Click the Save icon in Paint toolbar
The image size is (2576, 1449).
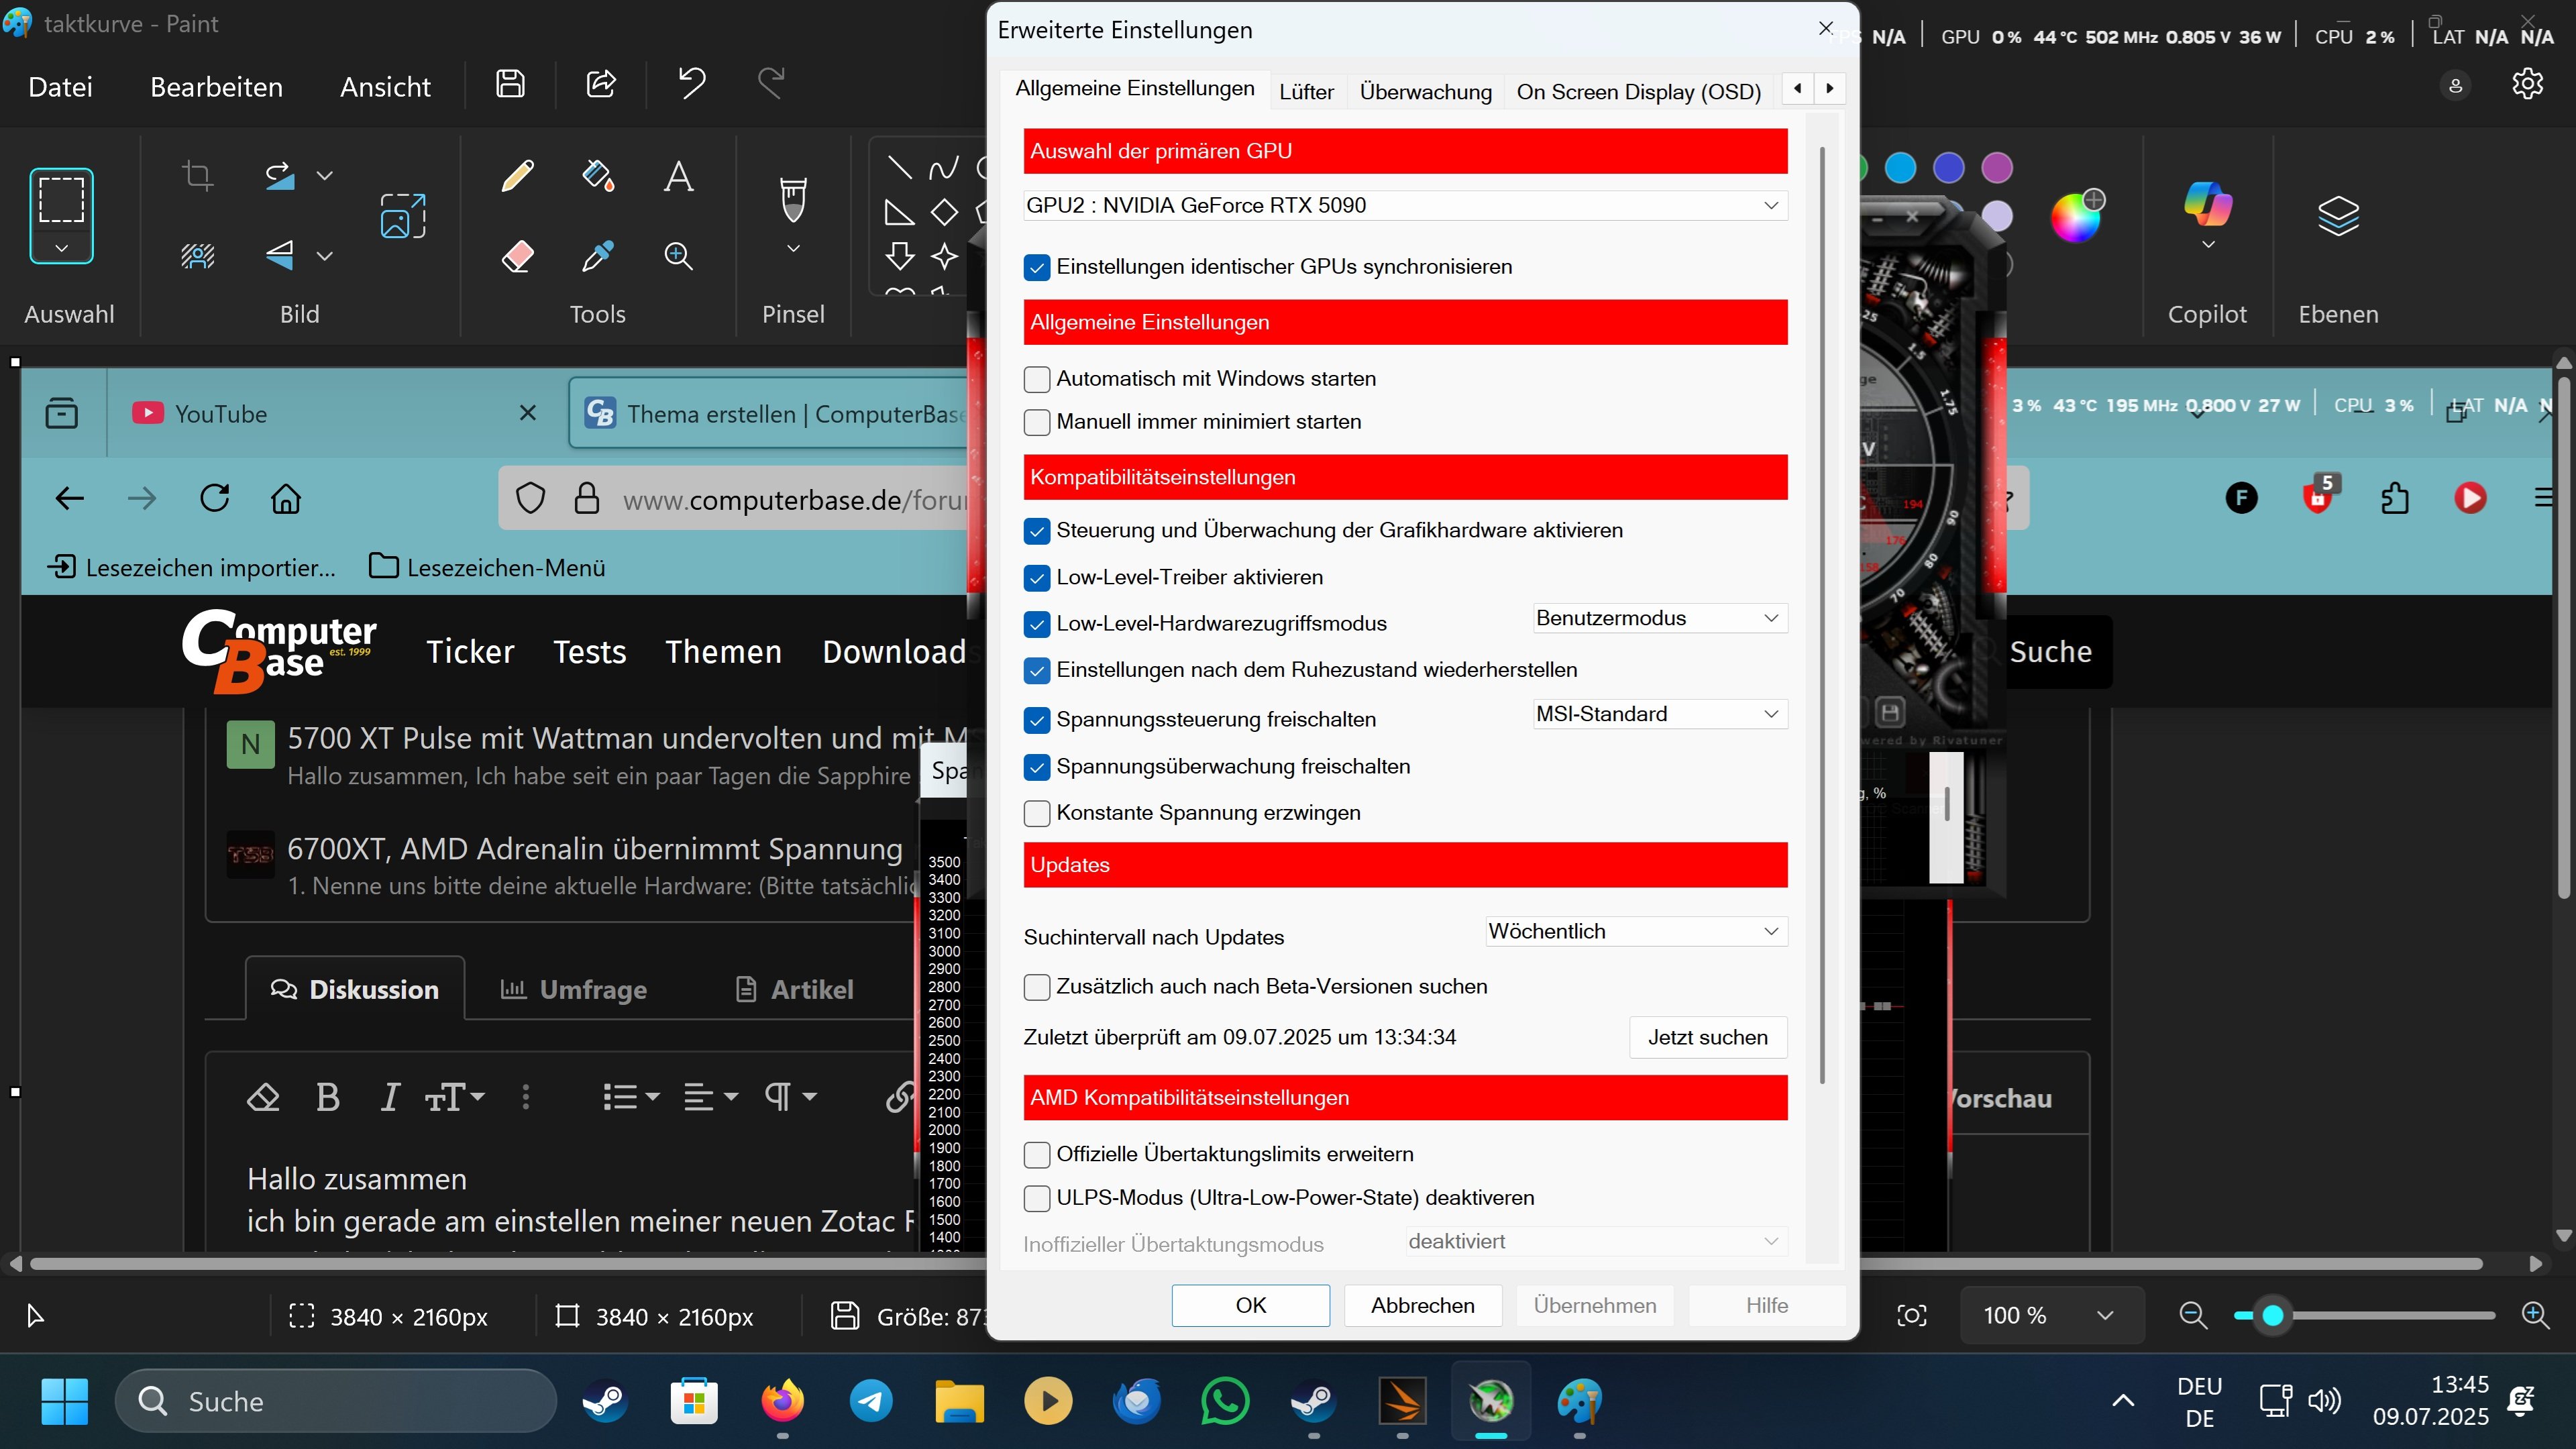pyautogui.click(x=510, y=84)
